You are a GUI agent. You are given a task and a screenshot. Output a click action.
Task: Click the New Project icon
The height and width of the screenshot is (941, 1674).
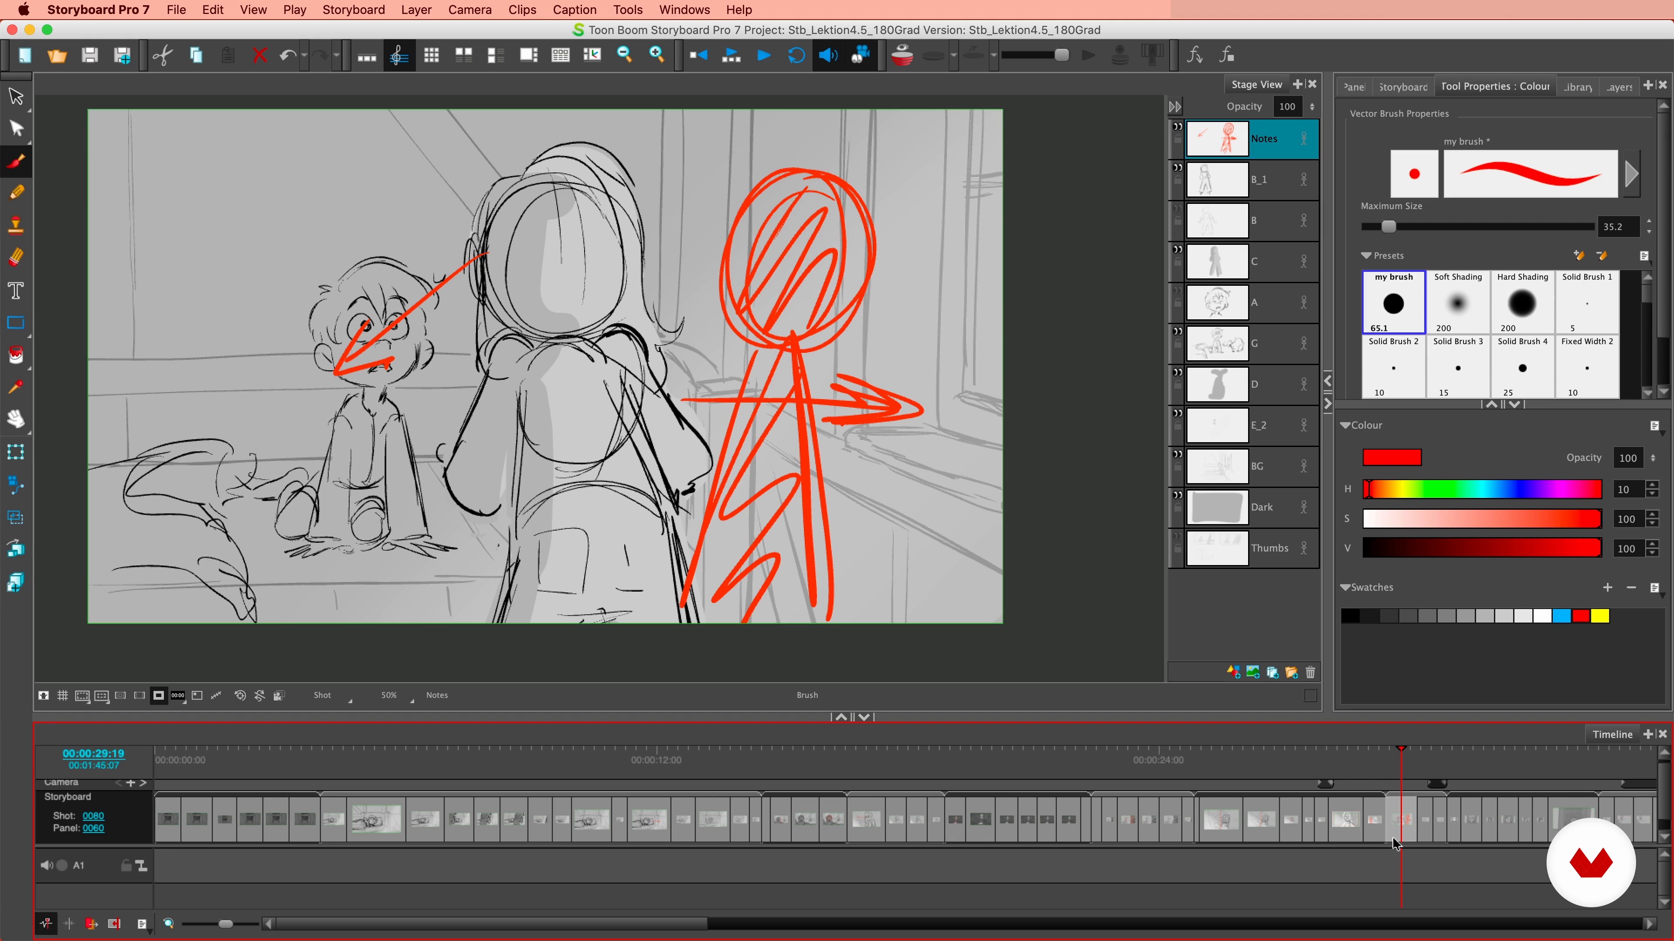(25, 55)
